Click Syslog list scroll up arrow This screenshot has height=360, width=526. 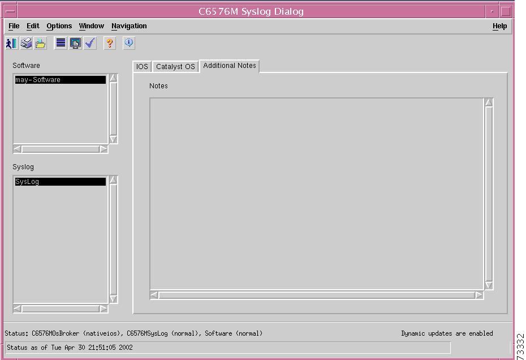113,180
